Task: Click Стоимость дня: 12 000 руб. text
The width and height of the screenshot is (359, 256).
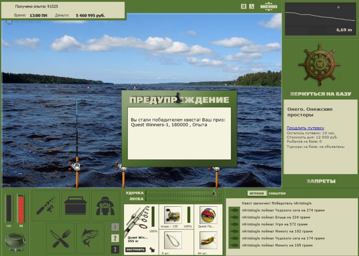Action: pyautogui.click(x=312, y=137)
